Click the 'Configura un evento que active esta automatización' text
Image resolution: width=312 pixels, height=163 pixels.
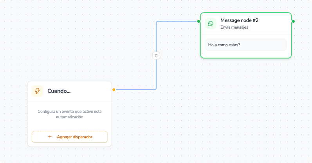pos(70,114)
